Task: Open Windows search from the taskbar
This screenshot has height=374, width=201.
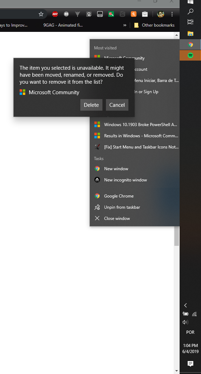Action: point(190,12)
